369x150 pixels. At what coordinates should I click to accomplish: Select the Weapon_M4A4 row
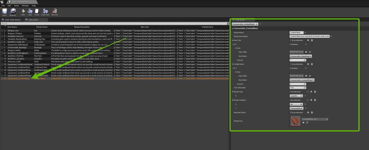pyautogui.click(x=14, y=51)
